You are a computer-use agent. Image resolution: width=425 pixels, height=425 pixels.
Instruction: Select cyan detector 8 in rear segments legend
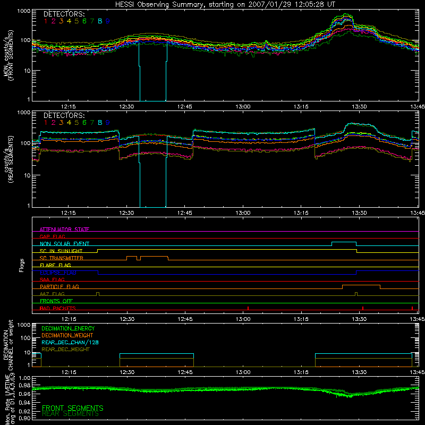100,123
